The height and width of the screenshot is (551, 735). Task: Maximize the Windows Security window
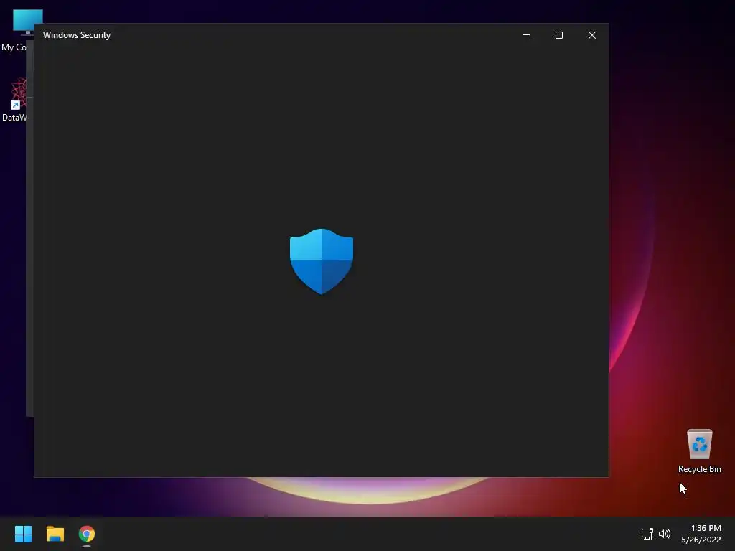[x=558, y=35]
